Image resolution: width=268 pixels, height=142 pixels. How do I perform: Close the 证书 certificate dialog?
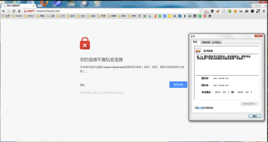tap(258, 35)
